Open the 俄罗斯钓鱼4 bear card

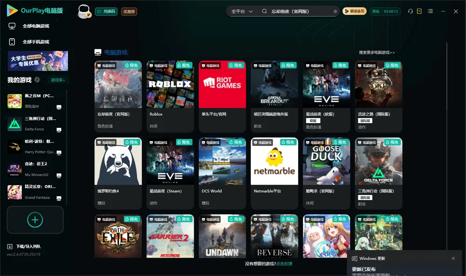pyautogui.click(x=118, y=173)
